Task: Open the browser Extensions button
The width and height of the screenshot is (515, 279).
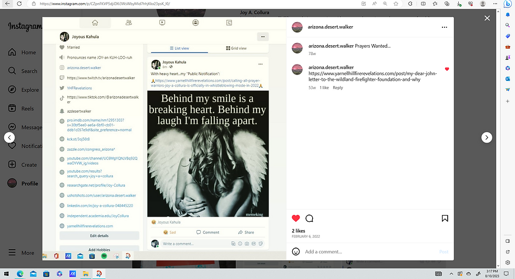Action: pos(410,4)
